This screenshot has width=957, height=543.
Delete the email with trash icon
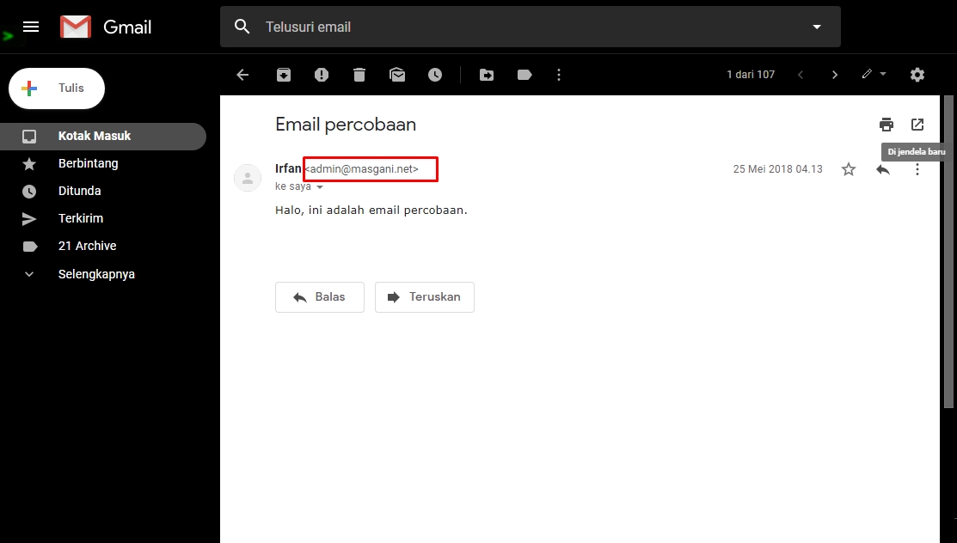(x=359, y=75)
